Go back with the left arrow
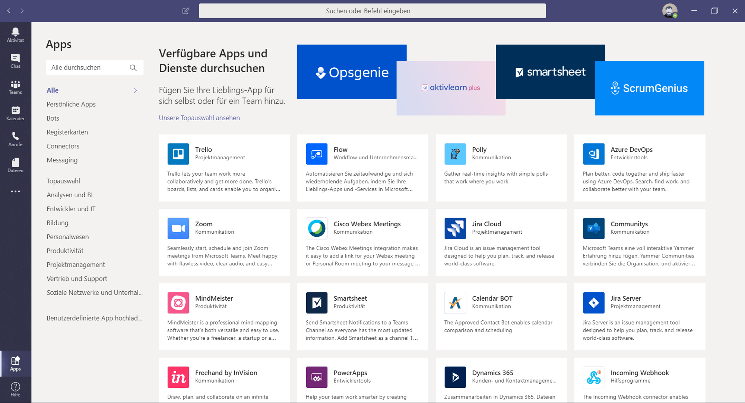 coord(9,11)
